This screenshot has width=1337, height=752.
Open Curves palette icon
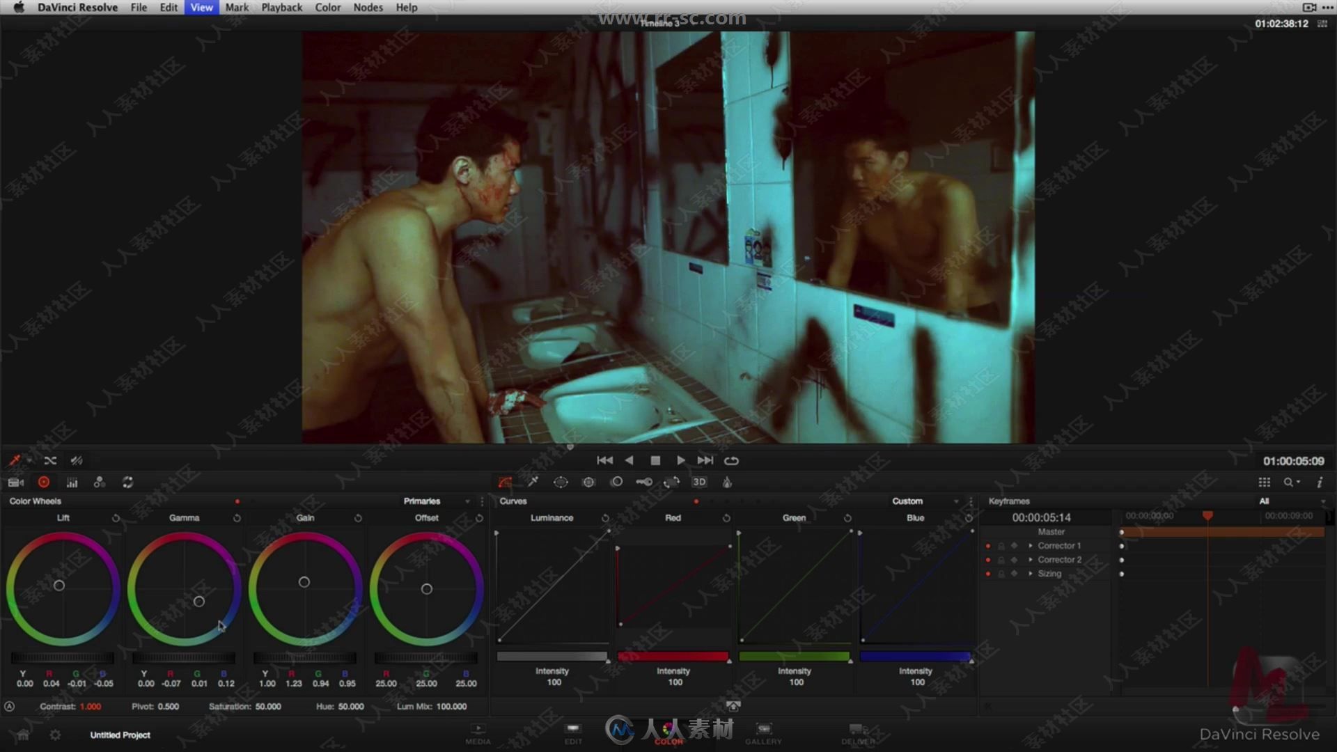point(505,482)
